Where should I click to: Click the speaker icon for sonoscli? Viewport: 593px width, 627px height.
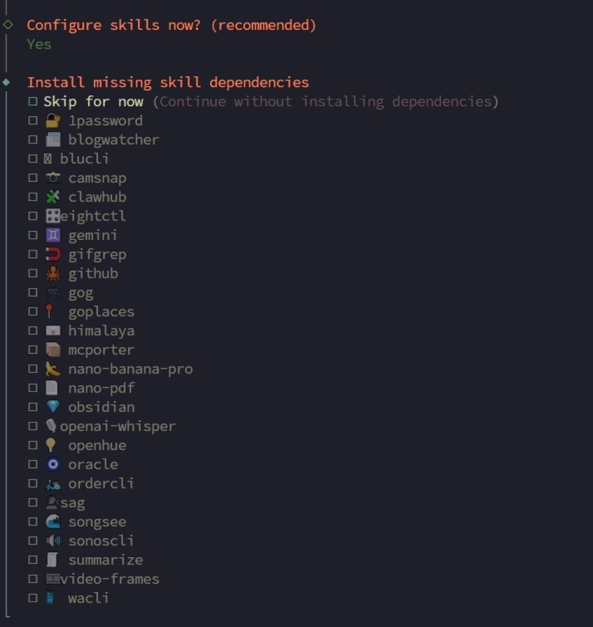(x=53, y=541)
